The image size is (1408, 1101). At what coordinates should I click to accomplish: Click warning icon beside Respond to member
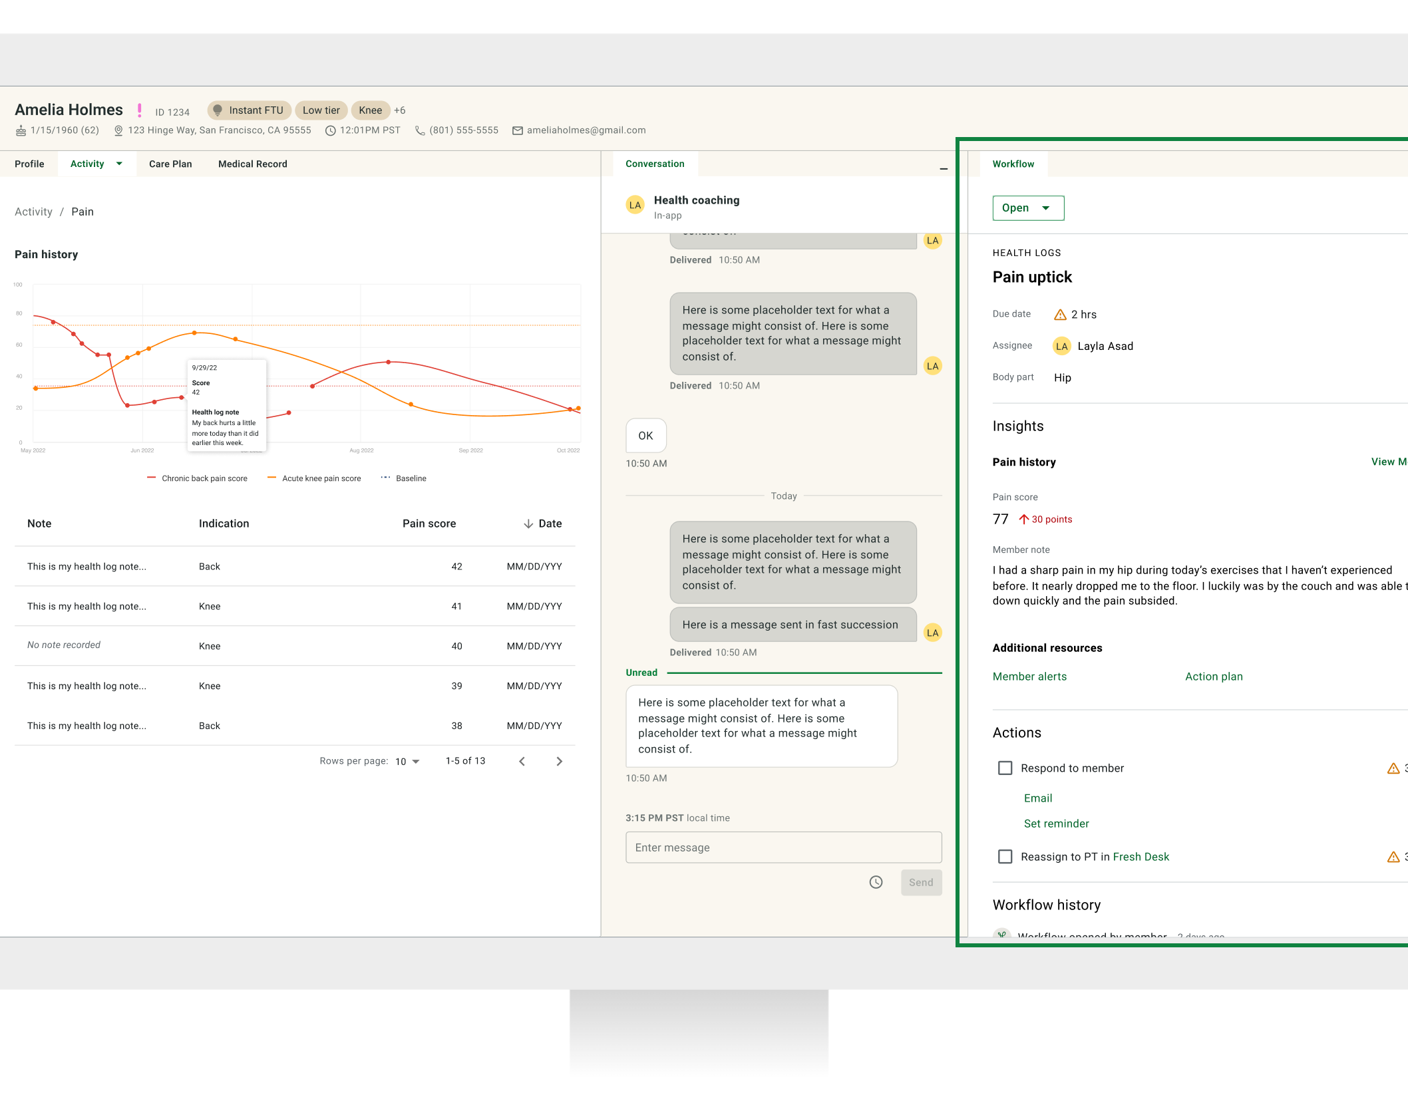[x=1393, y=768]
